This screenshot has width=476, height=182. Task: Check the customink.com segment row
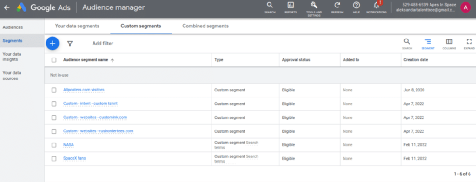point(54,117)
